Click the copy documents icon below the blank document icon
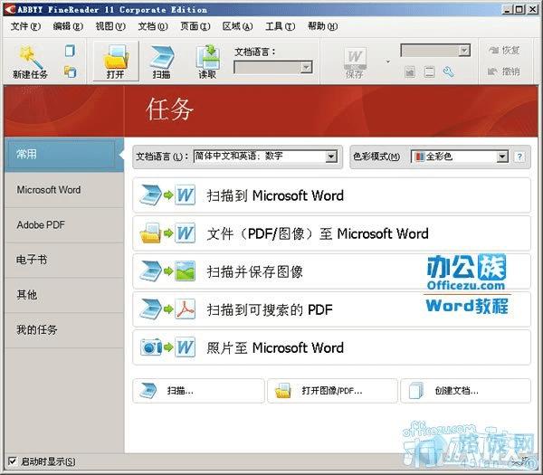The height and width of the screenshot is (475, 543). pyautogui.click(x=71, y=72)
